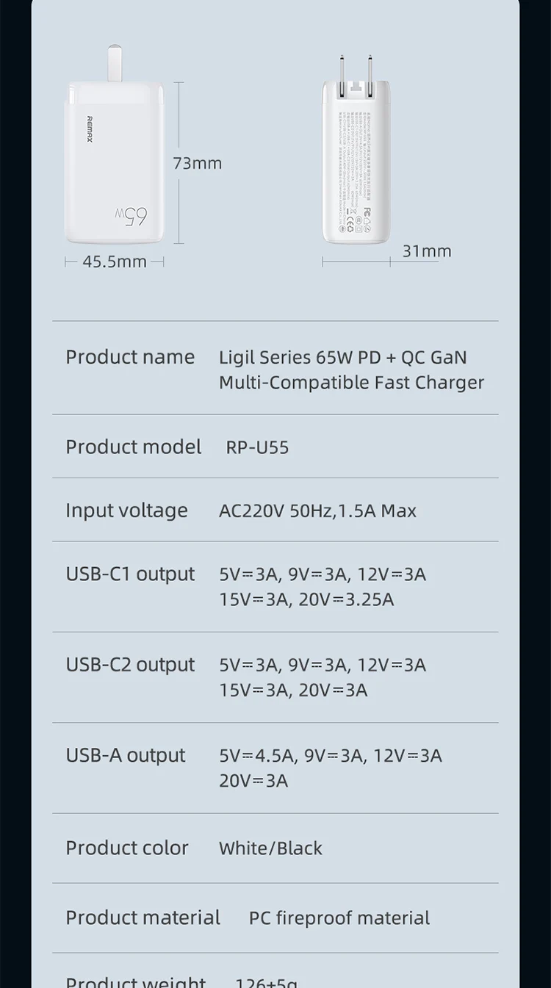This screenshot has width=551, height=988.
Task: Click the 45.5mm width dimension label
Action: tap(114, 262)
